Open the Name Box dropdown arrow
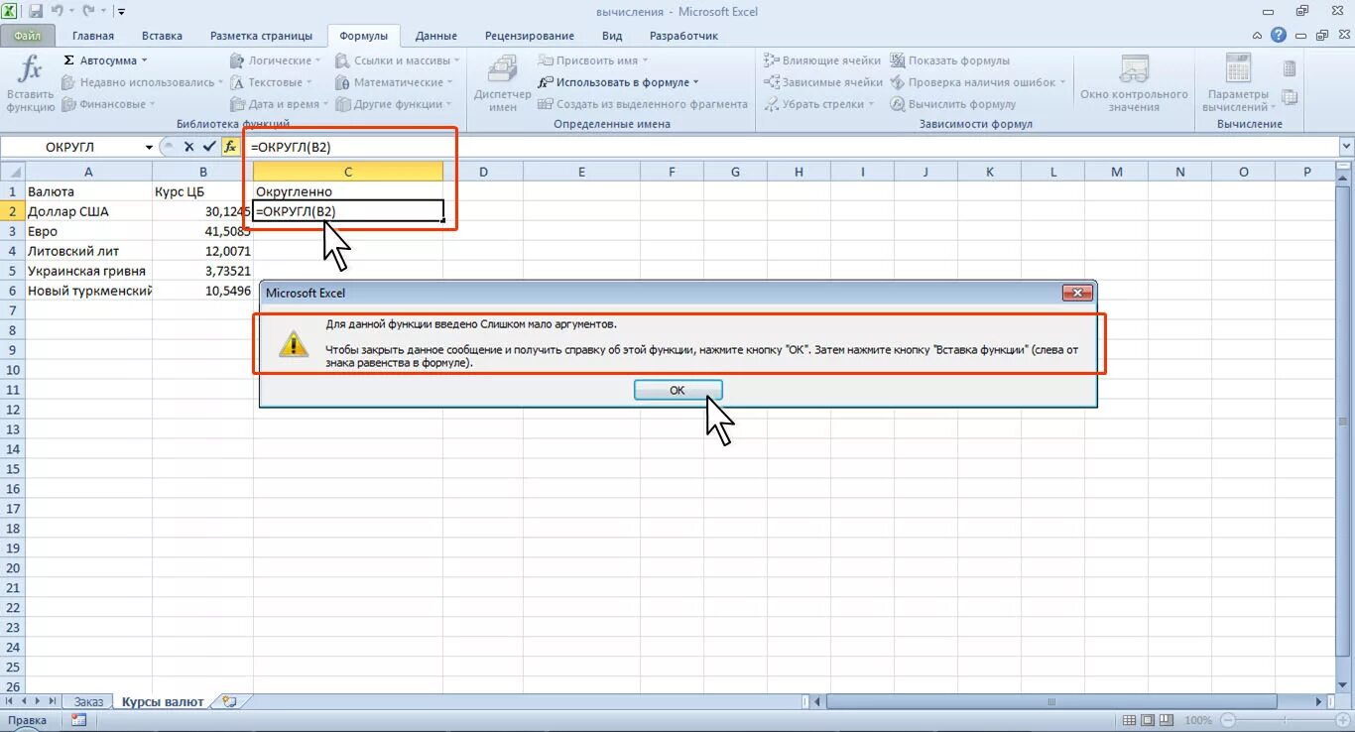Image resolution: width=1355 pixels, height=732 pixels. tap(149, 146)
